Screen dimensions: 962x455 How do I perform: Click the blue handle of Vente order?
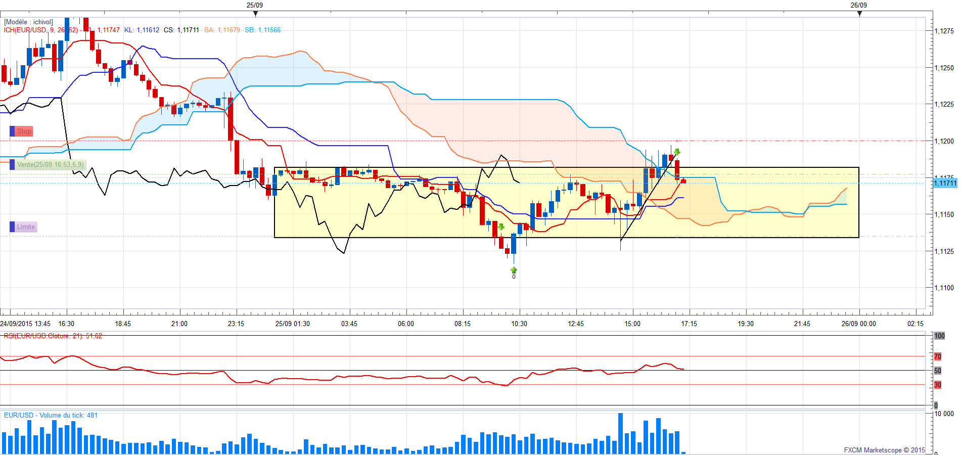click(12, 165)
